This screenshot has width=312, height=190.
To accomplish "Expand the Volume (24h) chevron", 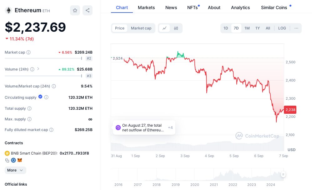I will (38, 69).
